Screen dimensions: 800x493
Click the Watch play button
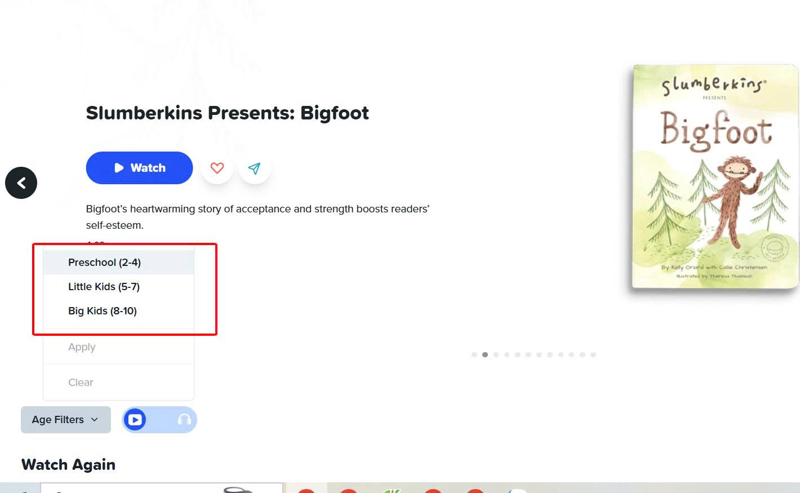click(x=139, y=168)
